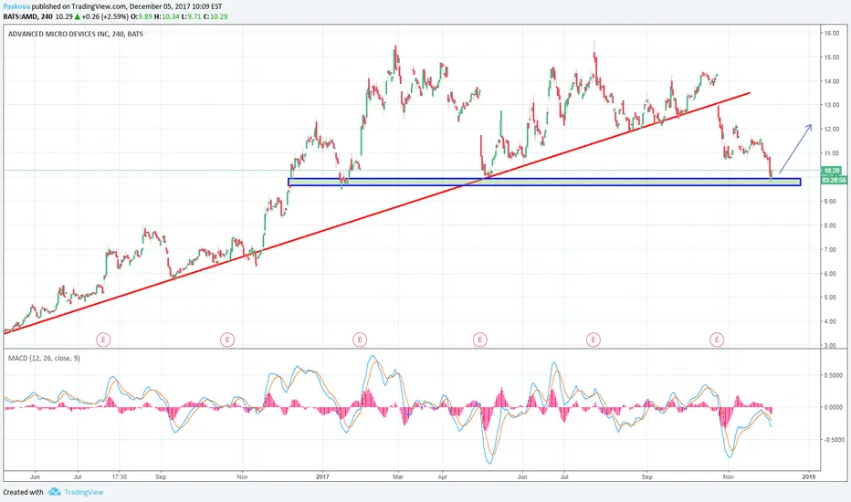Screen dimensions: 851x502
Task: Click the 0.0000 MACD axis label
Action: [x=834, y=407]
